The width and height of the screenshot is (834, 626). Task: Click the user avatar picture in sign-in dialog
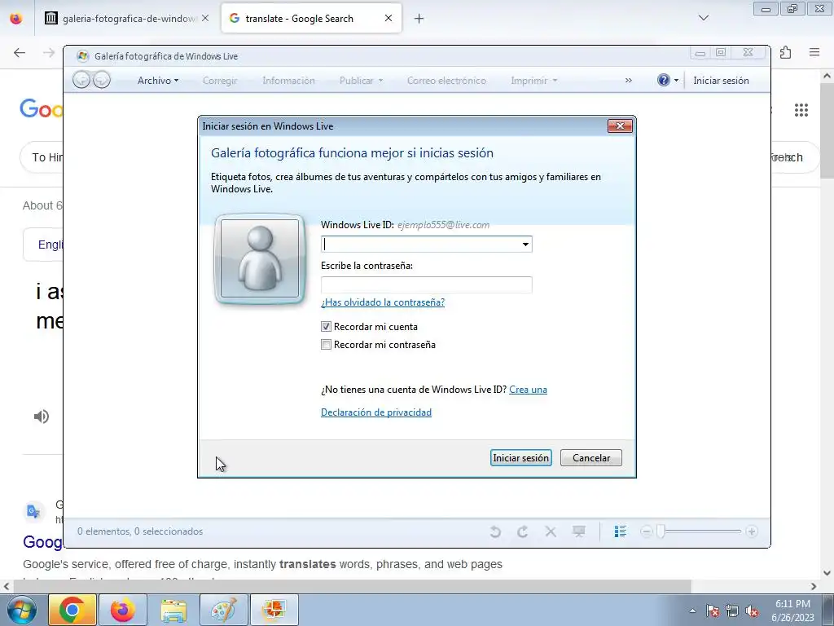pyautogui.click(x=260, y=258)
